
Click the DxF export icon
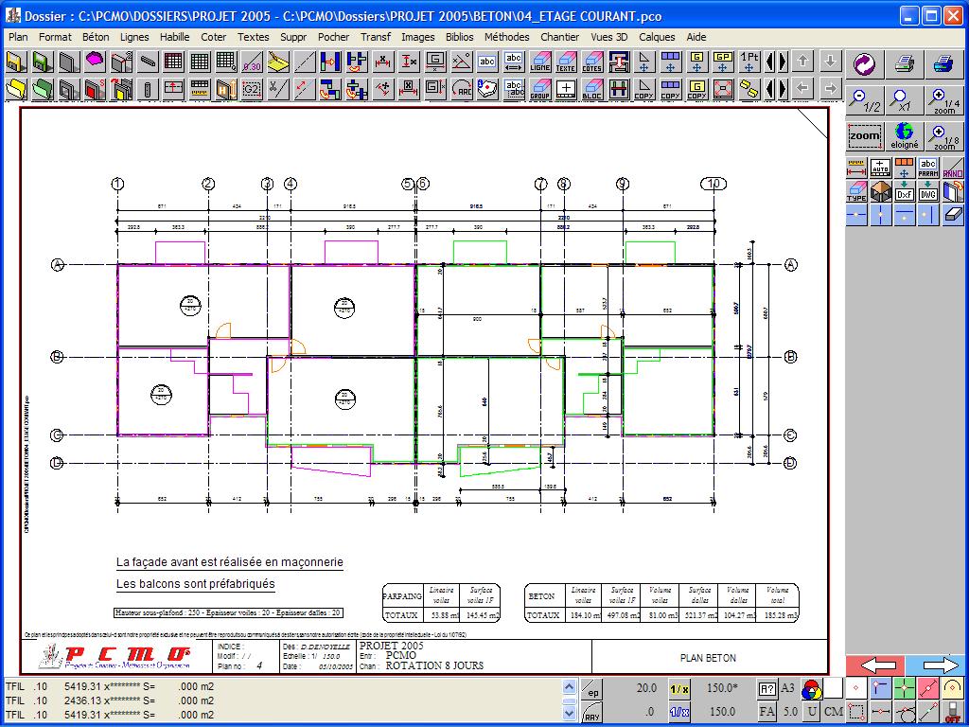[x=905, y=191]
